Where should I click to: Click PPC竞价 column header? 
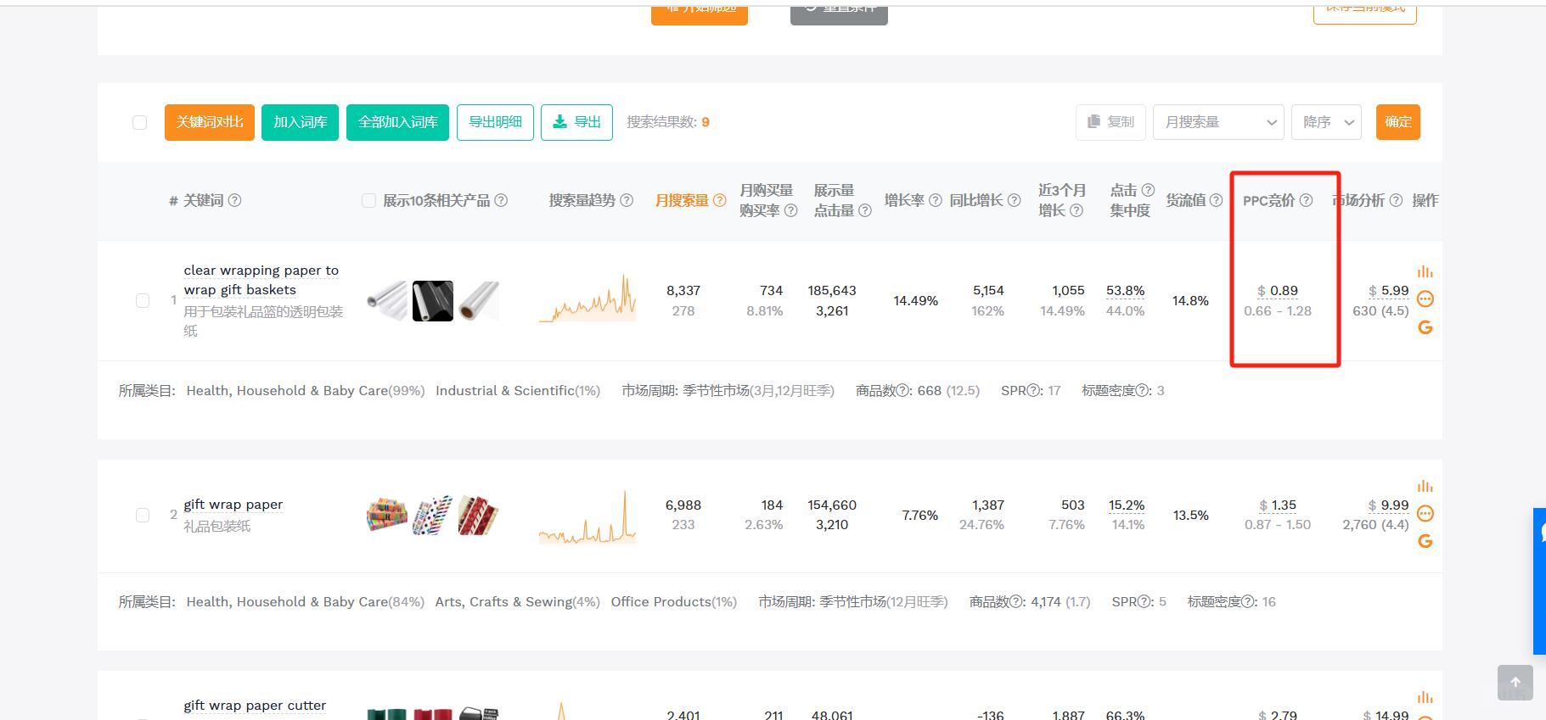(x=1269, y=201)
